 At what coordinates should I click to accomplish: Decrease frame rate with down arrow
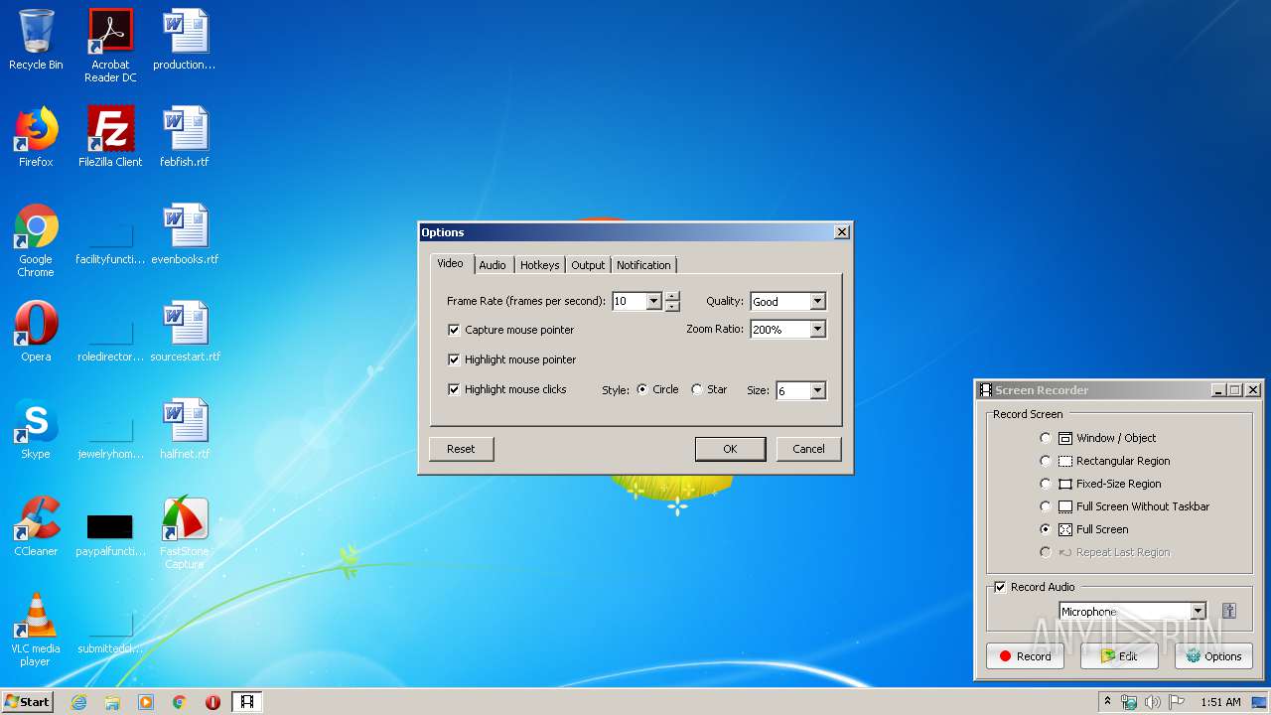(x=672, y=307)
